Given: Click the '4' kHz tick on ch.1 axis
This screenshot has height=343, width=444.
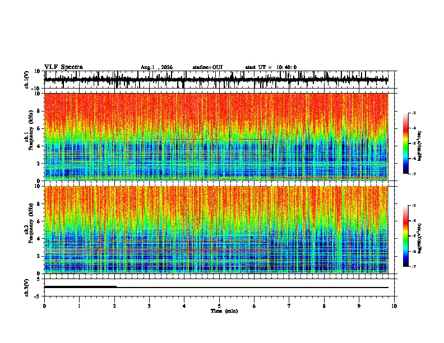Looking at the screenshot, I should (x=39, y=146).
